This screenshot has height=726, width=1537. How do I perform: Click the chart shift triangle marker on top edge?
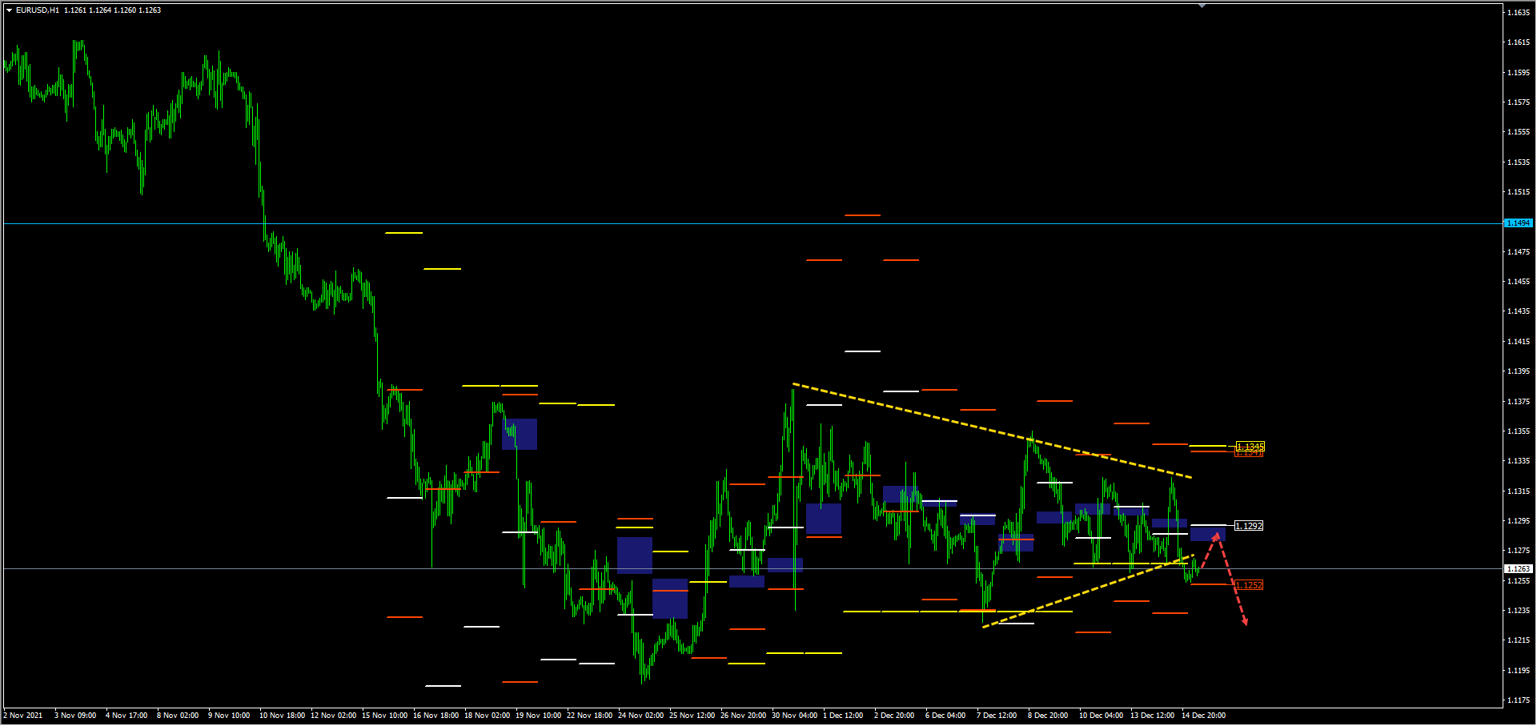pyautogui.click(x=1202, y=6)
